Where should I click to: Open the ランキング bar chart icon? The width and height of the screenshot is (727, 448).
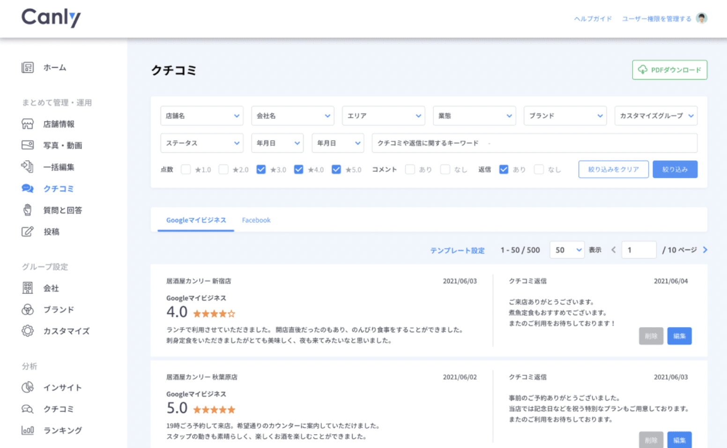(x=28, y=430)
